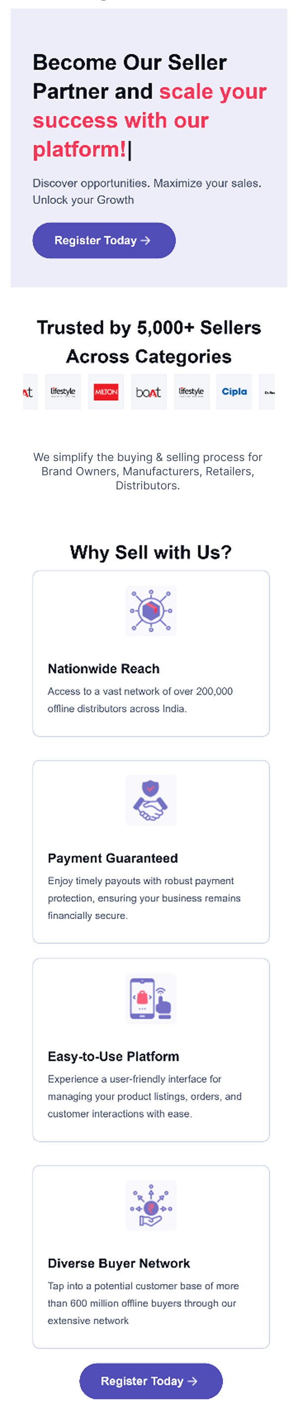Select the lifestyle logo next to Cipla

[191, 391]
